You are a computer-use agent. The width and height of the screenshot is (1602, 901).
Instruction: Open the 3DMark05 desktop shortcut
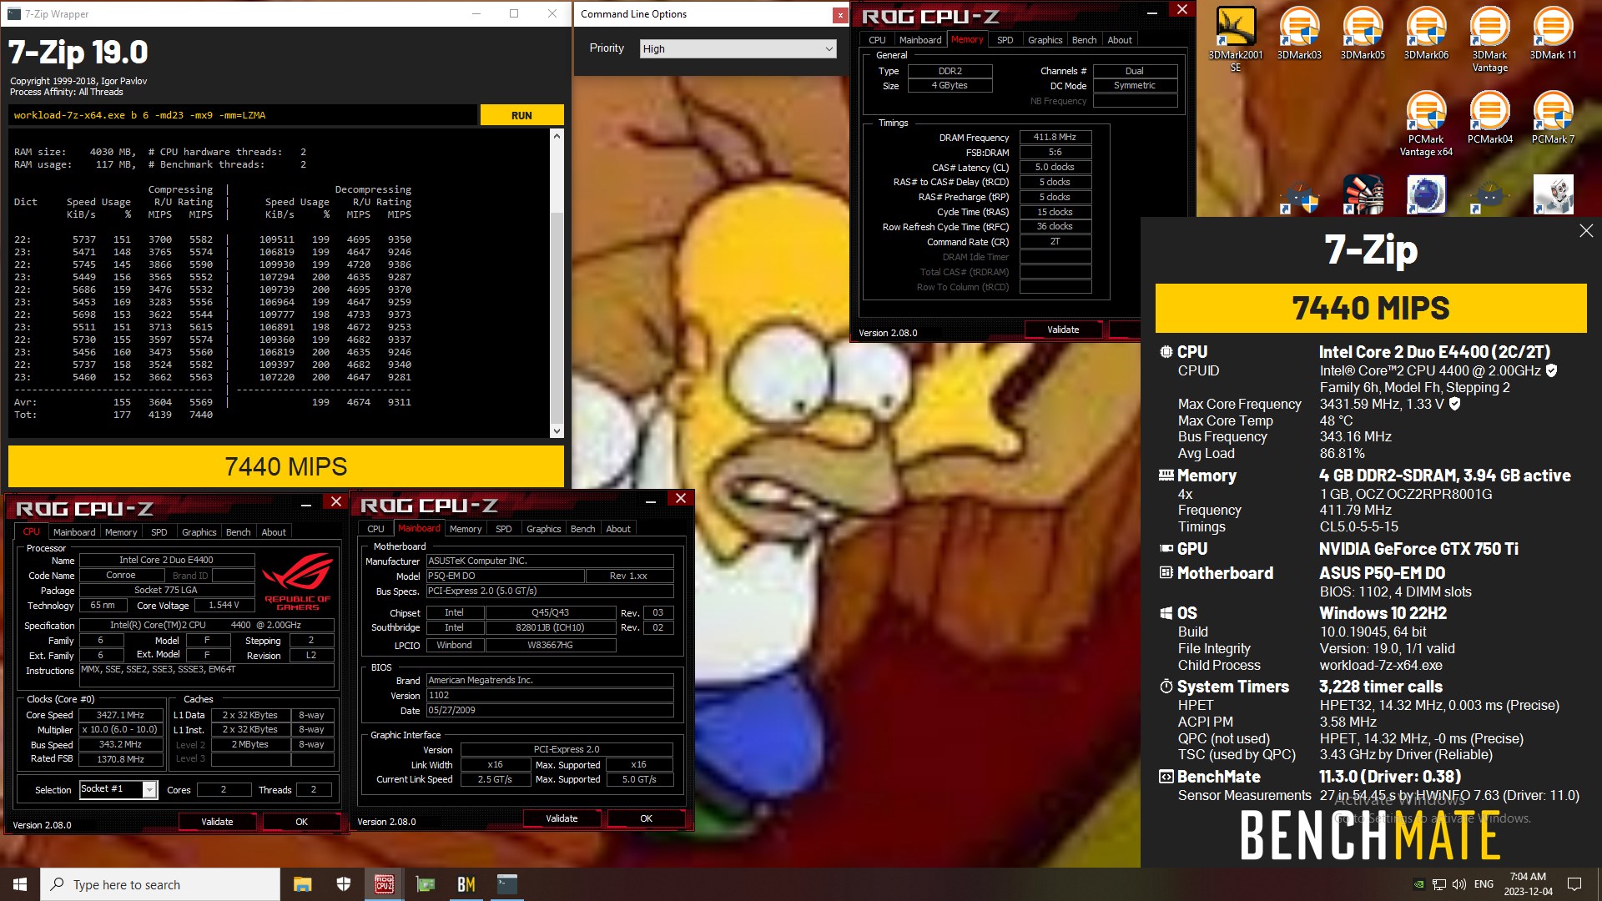pos(1363,33)
